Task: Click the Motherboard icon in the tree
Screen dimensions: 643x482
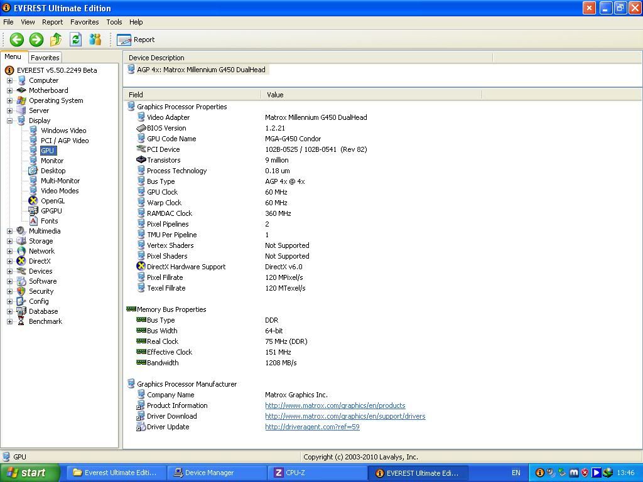Action: [21, 90]
